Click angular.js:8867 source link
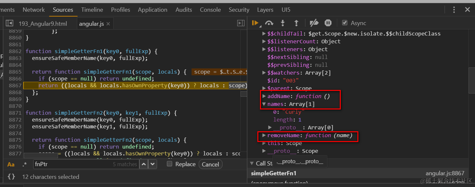The width and height of the screenshot is (475, 187). [x=445, y=173]
